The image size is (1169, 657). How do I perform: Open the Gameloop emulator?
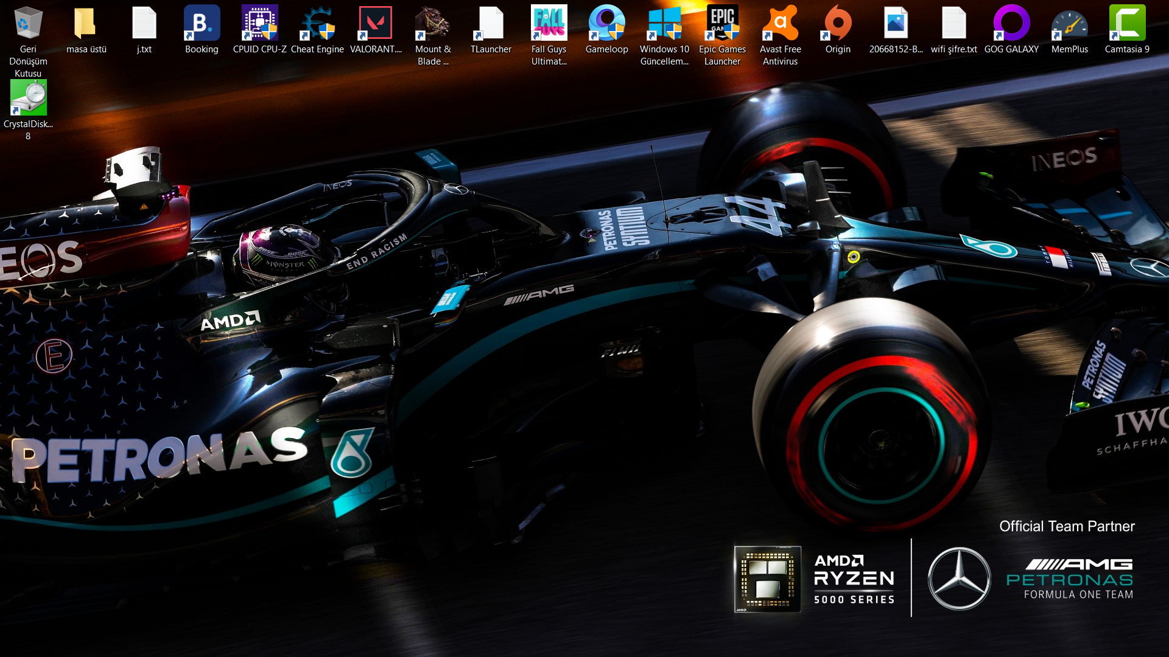(x=606, y=29)
